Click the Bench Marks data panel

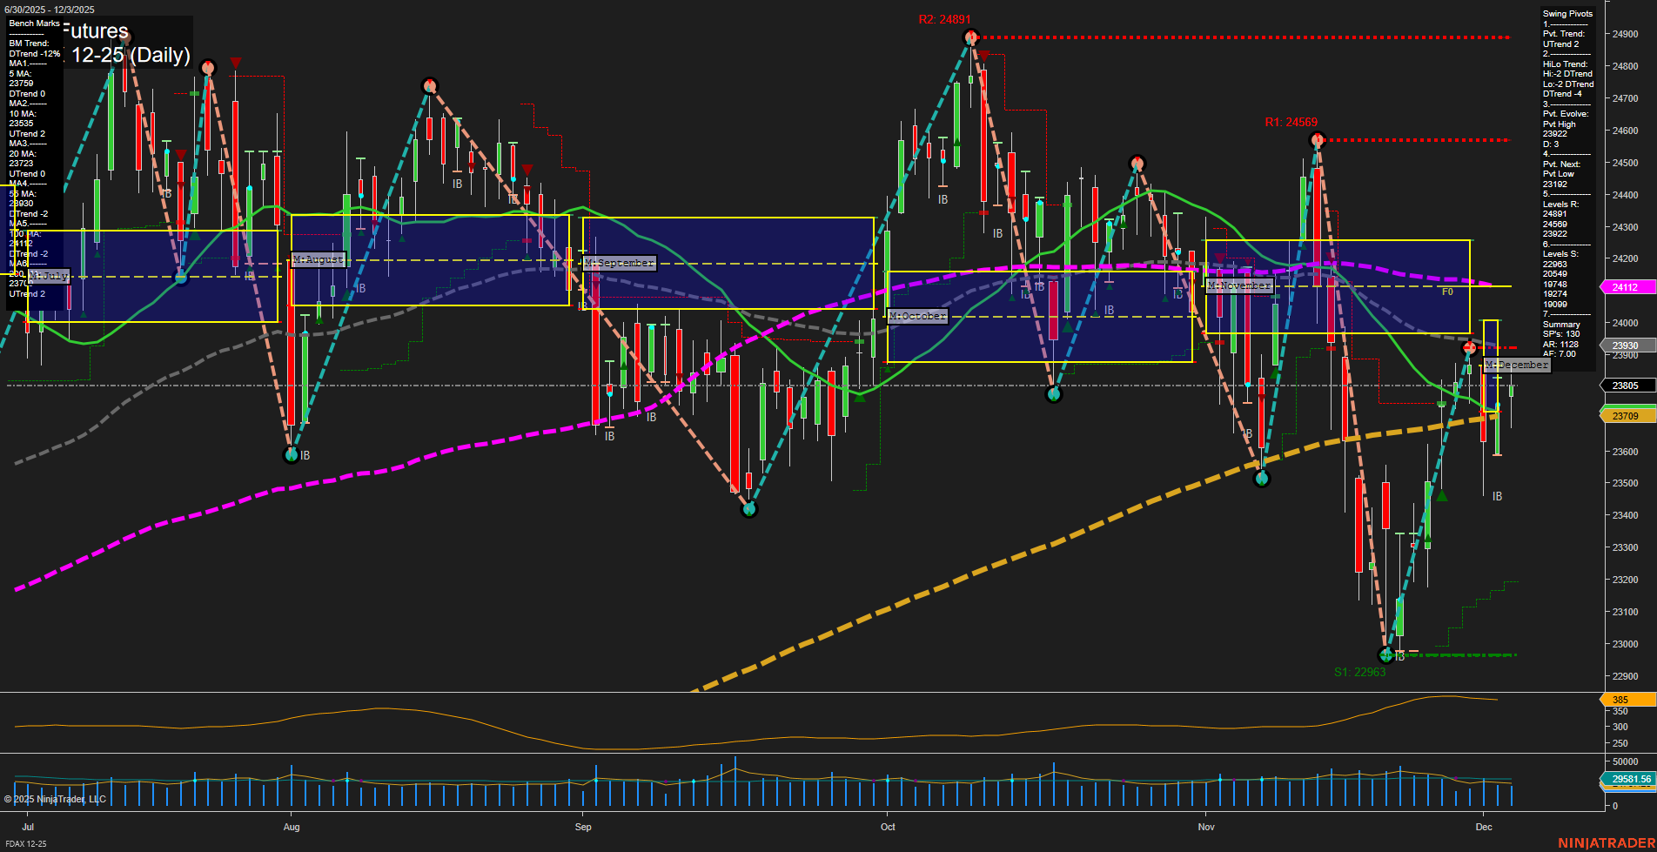pyautogui.click(x=33, y=23)
